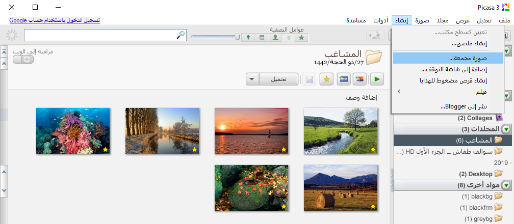Image resolution: width=514 pixels, height=224 pixels.
Task: Click the uploaded photos filter arrow icon
Action: click(x=289, y=38)
